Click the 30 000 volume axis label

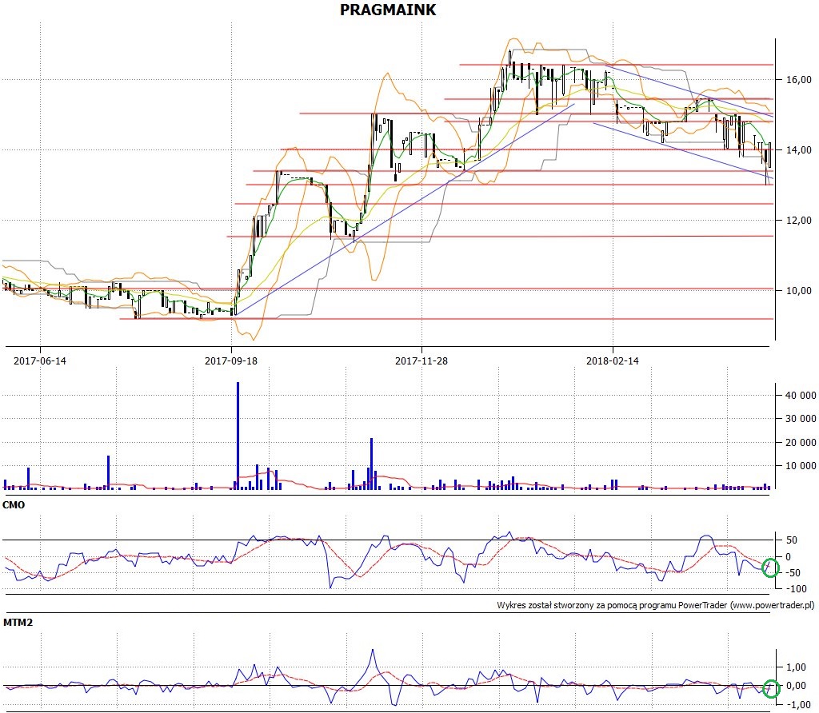pos(800,419)
